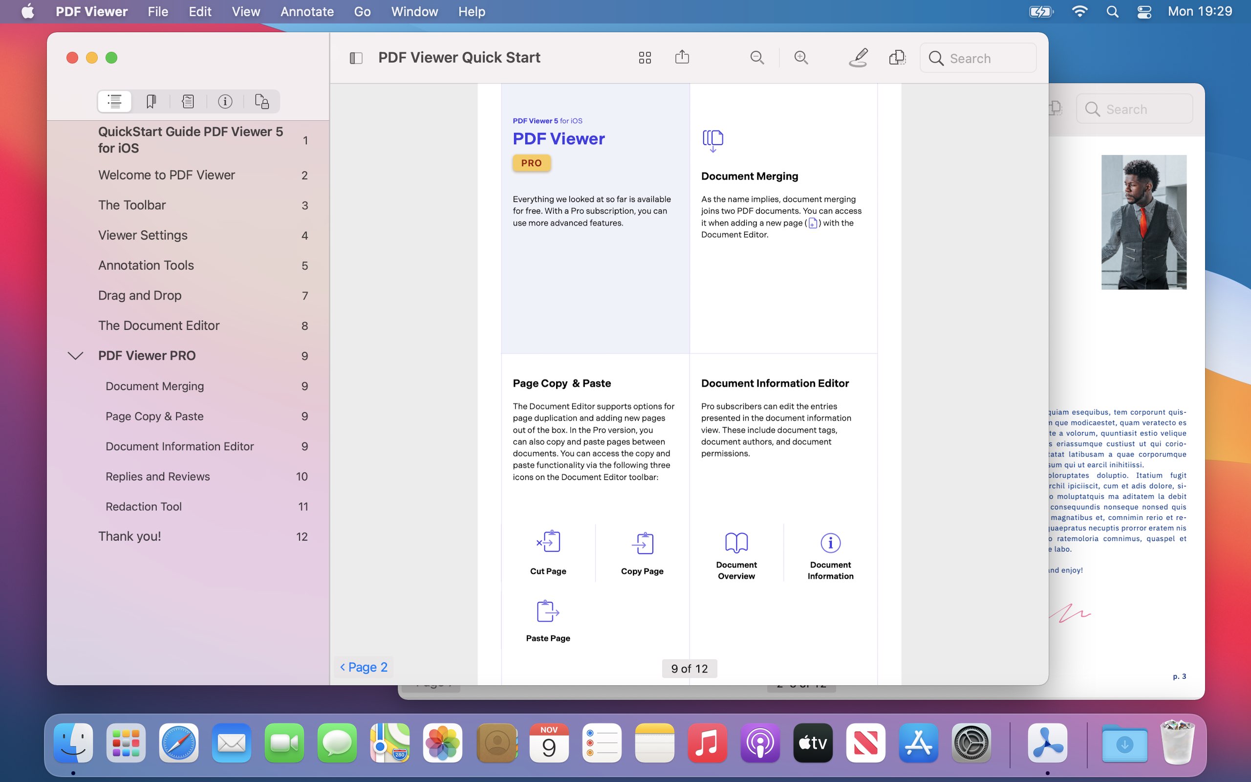Click the Document Merging chapter link
Screen dimensions: 1251x782
(x=154, y=386)
